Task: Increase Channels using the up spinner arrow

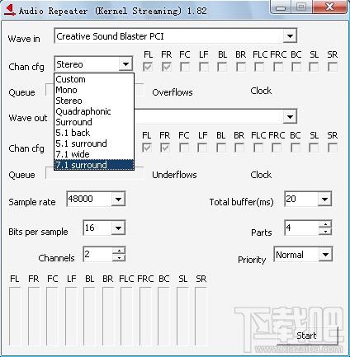Action: [x=119, y=251]
